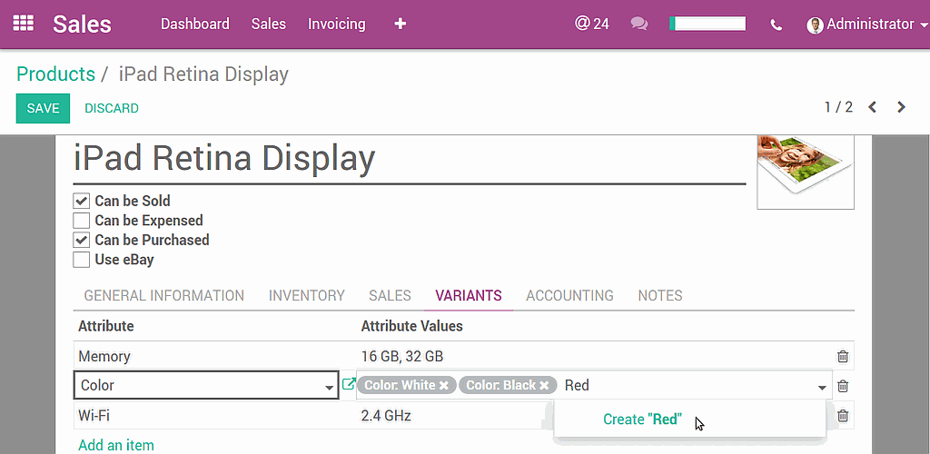Viewport: 930px width, 454px height.
Task: Click the phone icon in top bar
Action: tap(776, 25)
